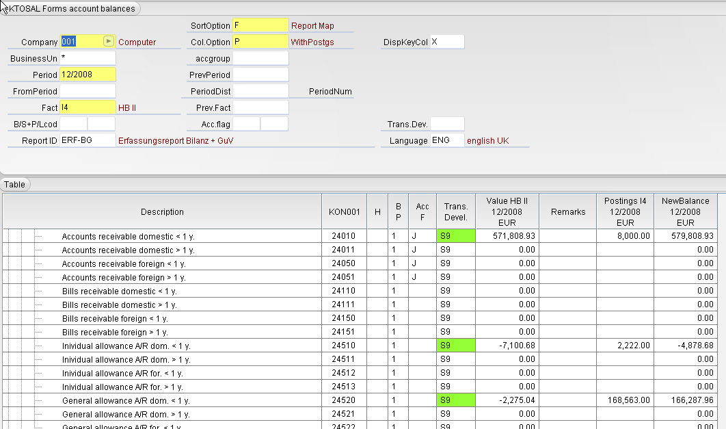
Task: Click the DispKeyCol field with X
Action: [x=447, y=42]
